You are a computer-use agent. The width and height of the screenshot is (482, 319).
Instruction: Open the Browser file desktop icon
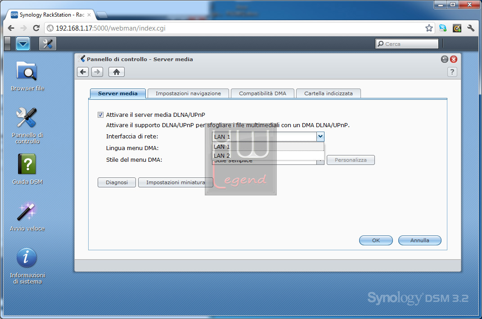pyautogui.click(x=27, y=76)
